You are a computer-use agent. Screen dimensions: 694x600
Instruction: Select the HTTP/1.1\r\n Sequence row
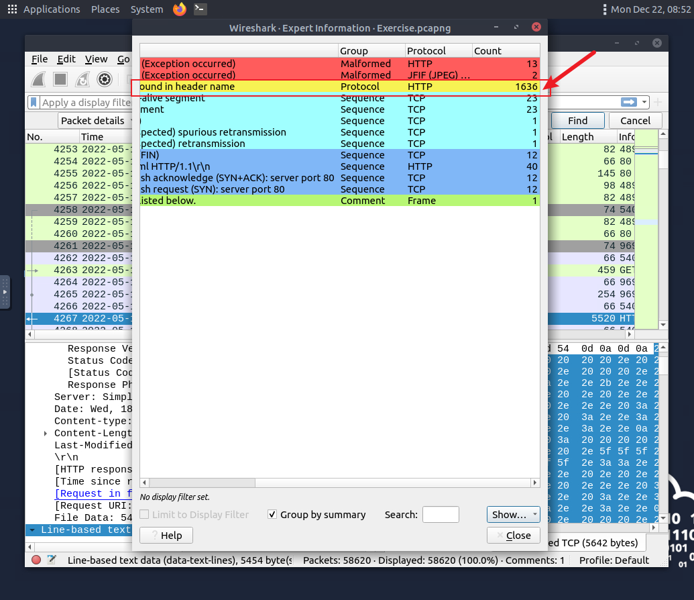click(x=339, y=166)
